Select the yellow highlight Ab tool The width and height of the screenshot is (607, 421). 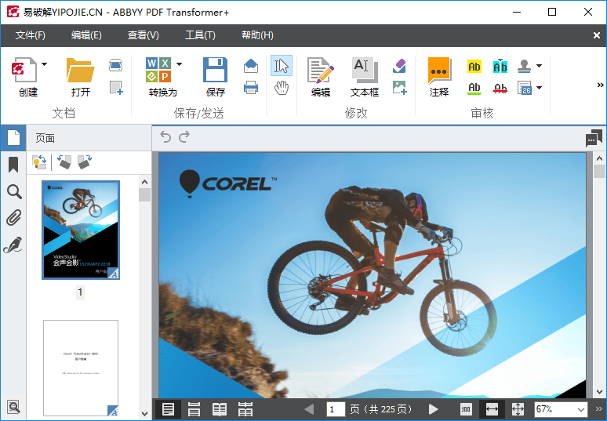(x=474, y=67)
